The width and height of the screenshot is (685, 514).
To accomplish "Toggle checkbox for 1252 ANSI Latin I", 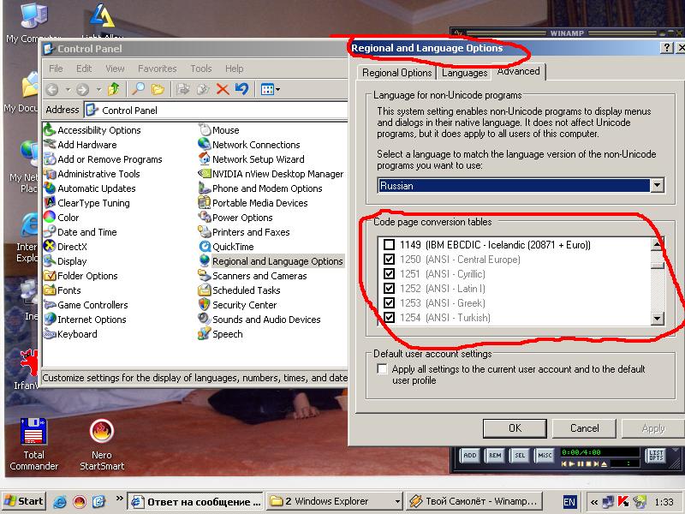I will [x=389, y=289].
